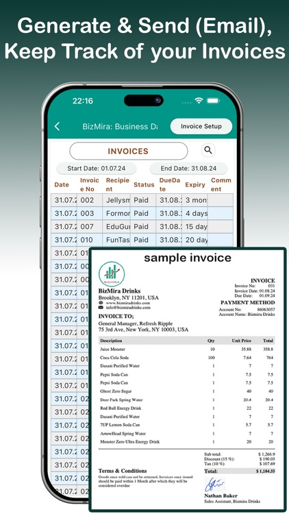Click the Description column header on invoice
This screenshot has height=514, width=289.
pyautogui.click(x=111, y=341)
